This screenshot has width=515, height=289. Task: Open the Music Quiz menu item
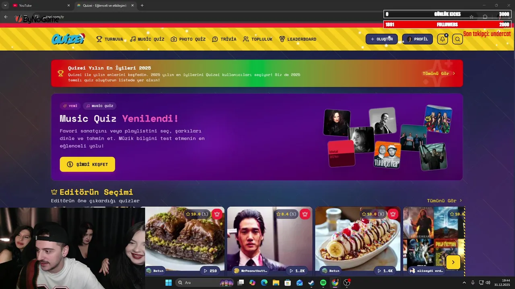pyautogui.click(x=147, y=39)
